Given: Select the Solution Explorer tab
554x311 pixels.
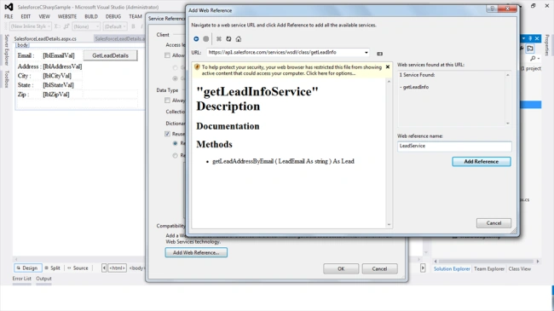Looking at the screenshot, I should (452, 268).
